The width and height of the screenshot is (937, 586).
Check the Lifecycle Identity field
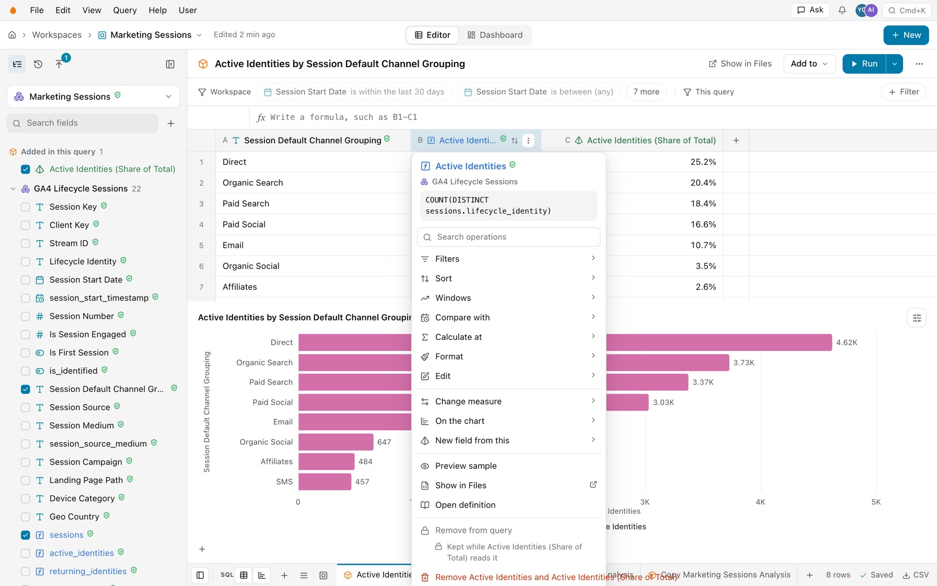(x=26, y=261)
